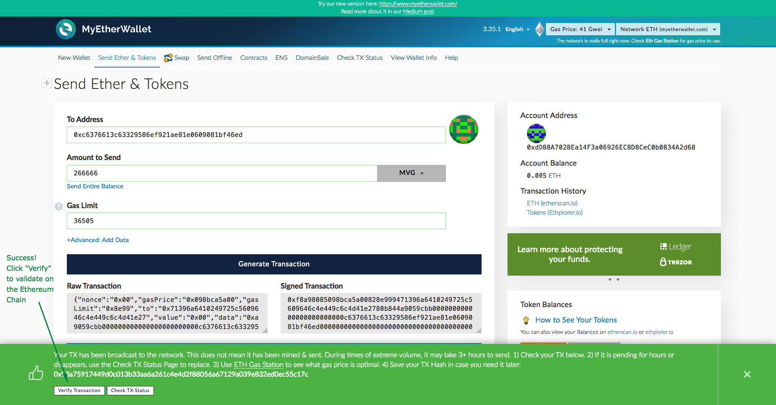Open the myetherwallet.com new version link
The width and height of the screenshot is (776, 405).
pyautogui.click(x=418, y=4)
